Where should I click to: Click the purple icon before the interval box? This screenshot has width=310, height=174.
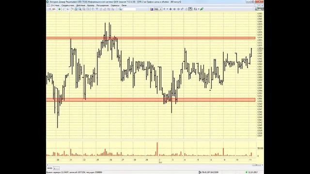(152, 9)
